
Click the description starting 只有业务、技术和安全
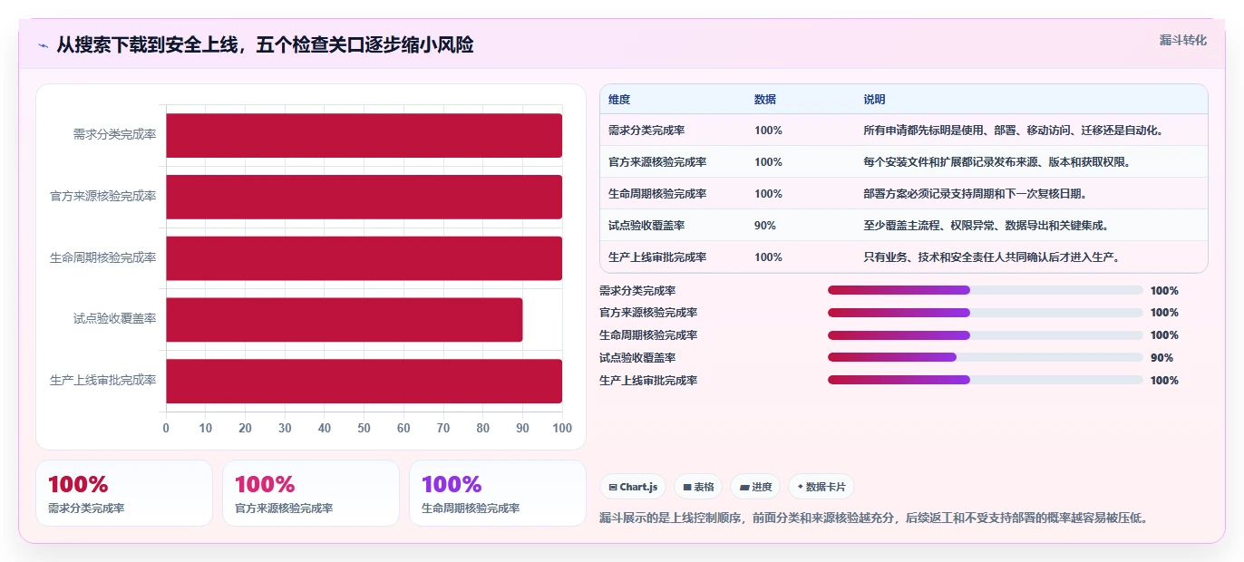click(x=991, y=257)
